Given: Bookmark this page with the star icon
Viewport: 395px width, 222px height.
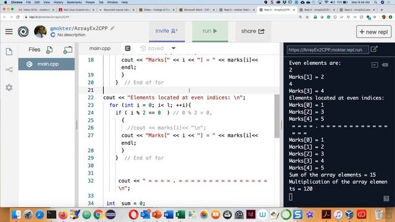Looking at the screenshot, I should [307, 17].
